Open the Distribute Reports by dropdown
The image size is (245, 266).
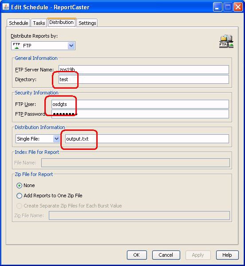pyautogui.click(x=71, y=46)
